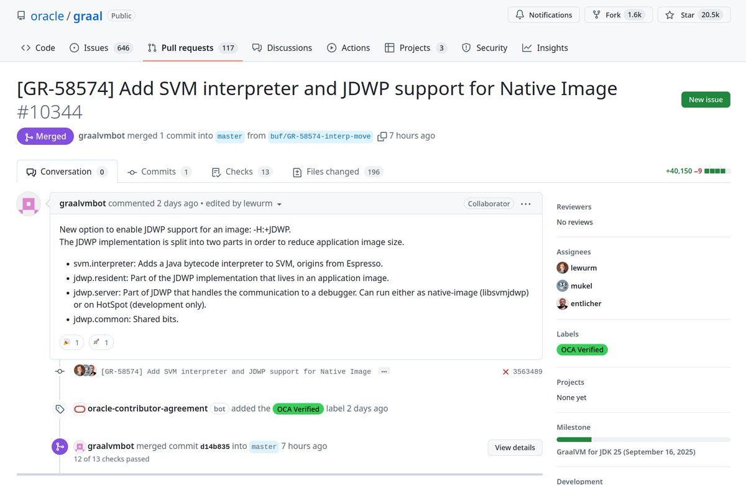Open graalvmbot profile in merge header
The image size is (746, 485).
pos(101,136)
